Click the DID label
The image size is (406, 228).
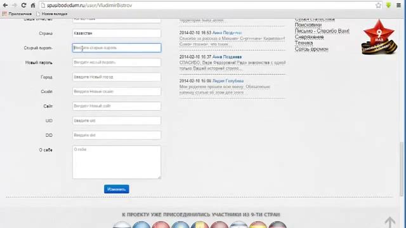click(x=49, y=135)
